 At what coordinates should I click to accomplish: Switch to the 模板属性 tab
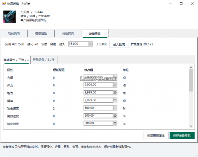point(41,33)
